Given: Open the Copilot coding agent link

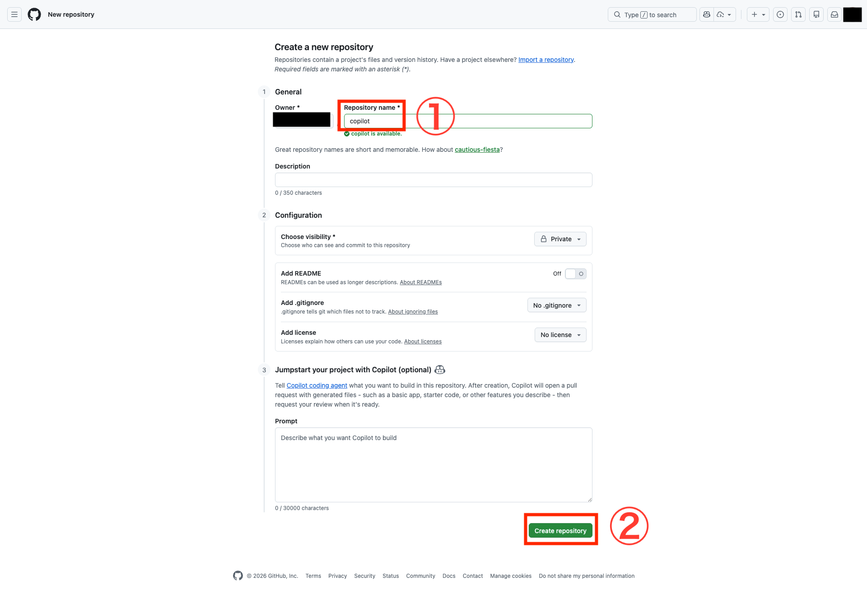Looking at the screenshot, I should (317, 385).
